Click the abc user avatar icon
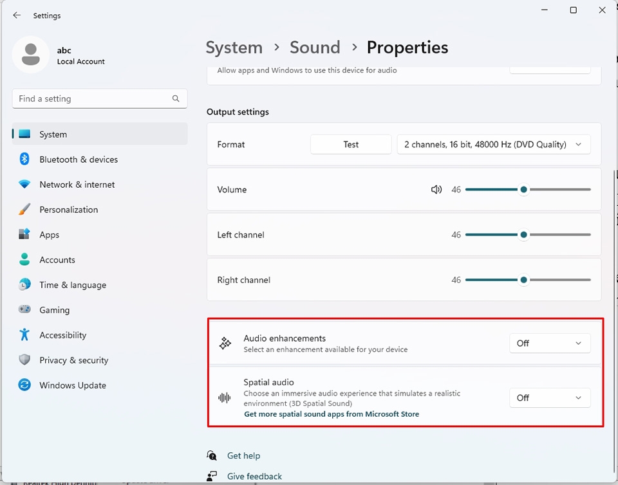Viewport: 618px width, 485px height. [31, 55]
